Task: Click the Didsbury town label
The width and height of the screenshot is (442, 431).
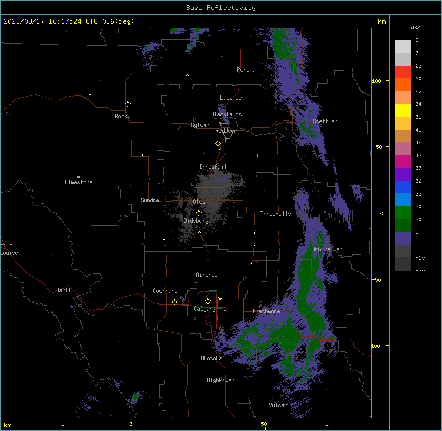Action: (196, 221)
